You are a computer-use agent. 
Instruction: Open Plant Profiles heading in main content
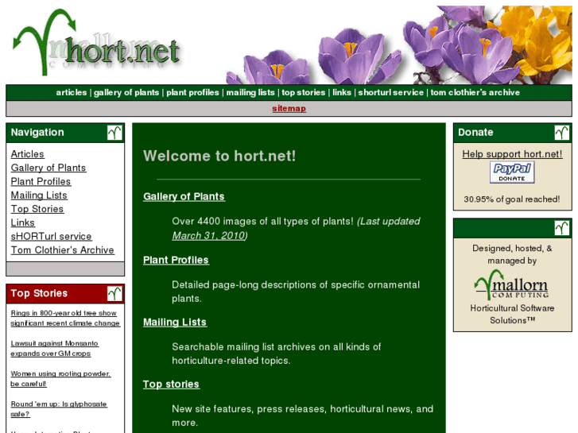(176, 260)
